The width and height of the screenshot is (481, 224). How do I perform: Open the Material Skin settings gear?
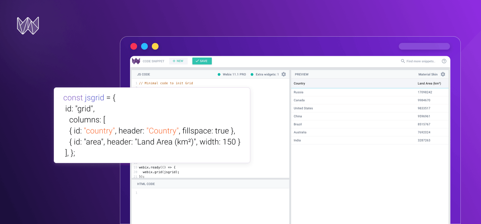[443, 74]
